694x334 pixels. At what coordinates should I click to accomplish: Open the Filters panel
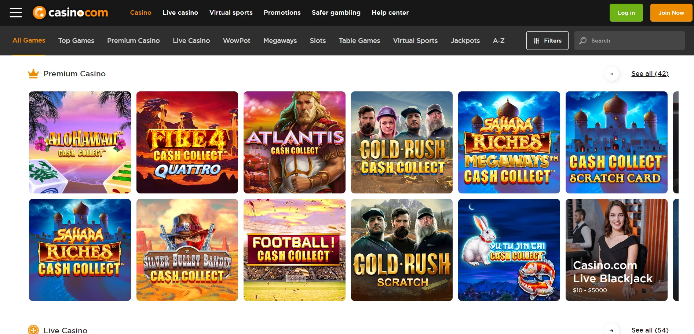tap(547, 41)
